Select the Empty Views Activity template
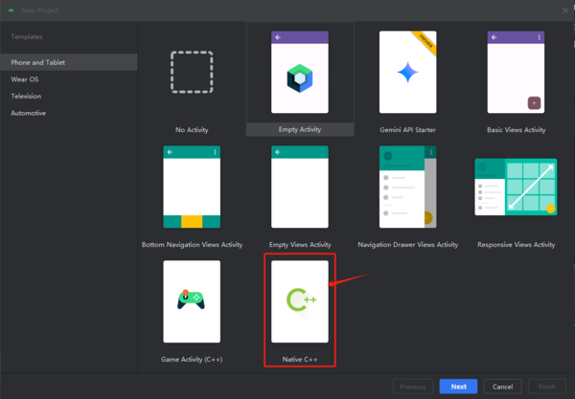Image resolution: width=575 pixels, height=399 pixels. click(300, 191)
